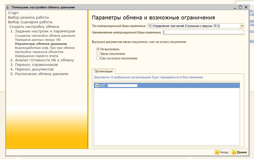Go to 'Перенос справочников' step
Screen dimensions: 254x159
tap(36, 65)
